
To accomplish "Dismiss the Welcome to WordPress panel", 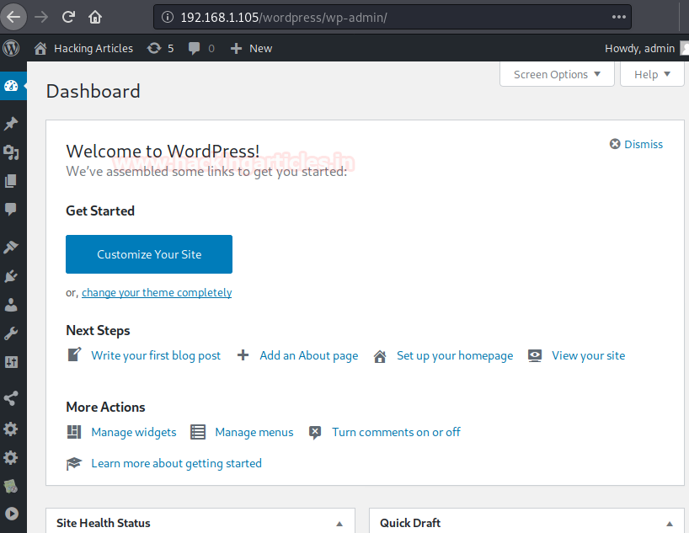I will point(636,144).
